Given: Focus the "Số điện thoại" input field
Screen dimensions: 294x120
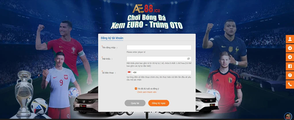Looking at the screenshot, I should point(162,73).
